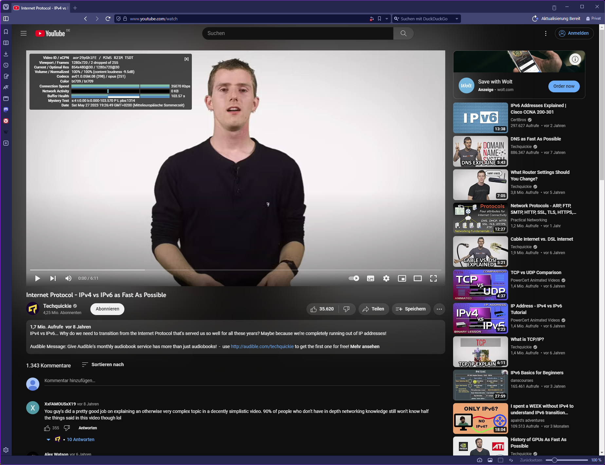605x465 pixels.
Task: Open the TCP vs UDP Comparison thumbnail
Action: pos(481,285)
